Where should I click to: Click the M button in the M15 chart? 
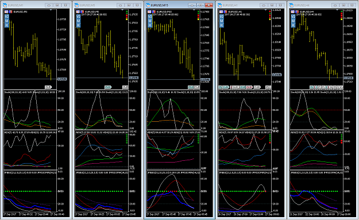[150, 21]
